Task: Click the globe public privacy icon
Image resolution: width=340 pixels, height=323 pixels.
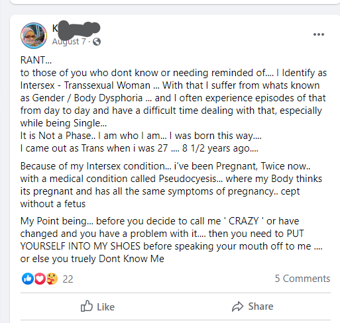Action: 97,42
